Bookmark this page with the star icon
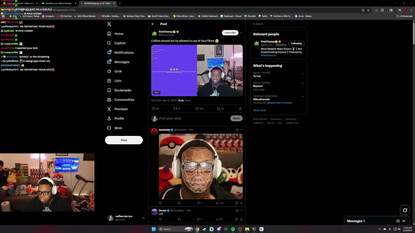Screen dimensions: 415x233 click(368, 10)
